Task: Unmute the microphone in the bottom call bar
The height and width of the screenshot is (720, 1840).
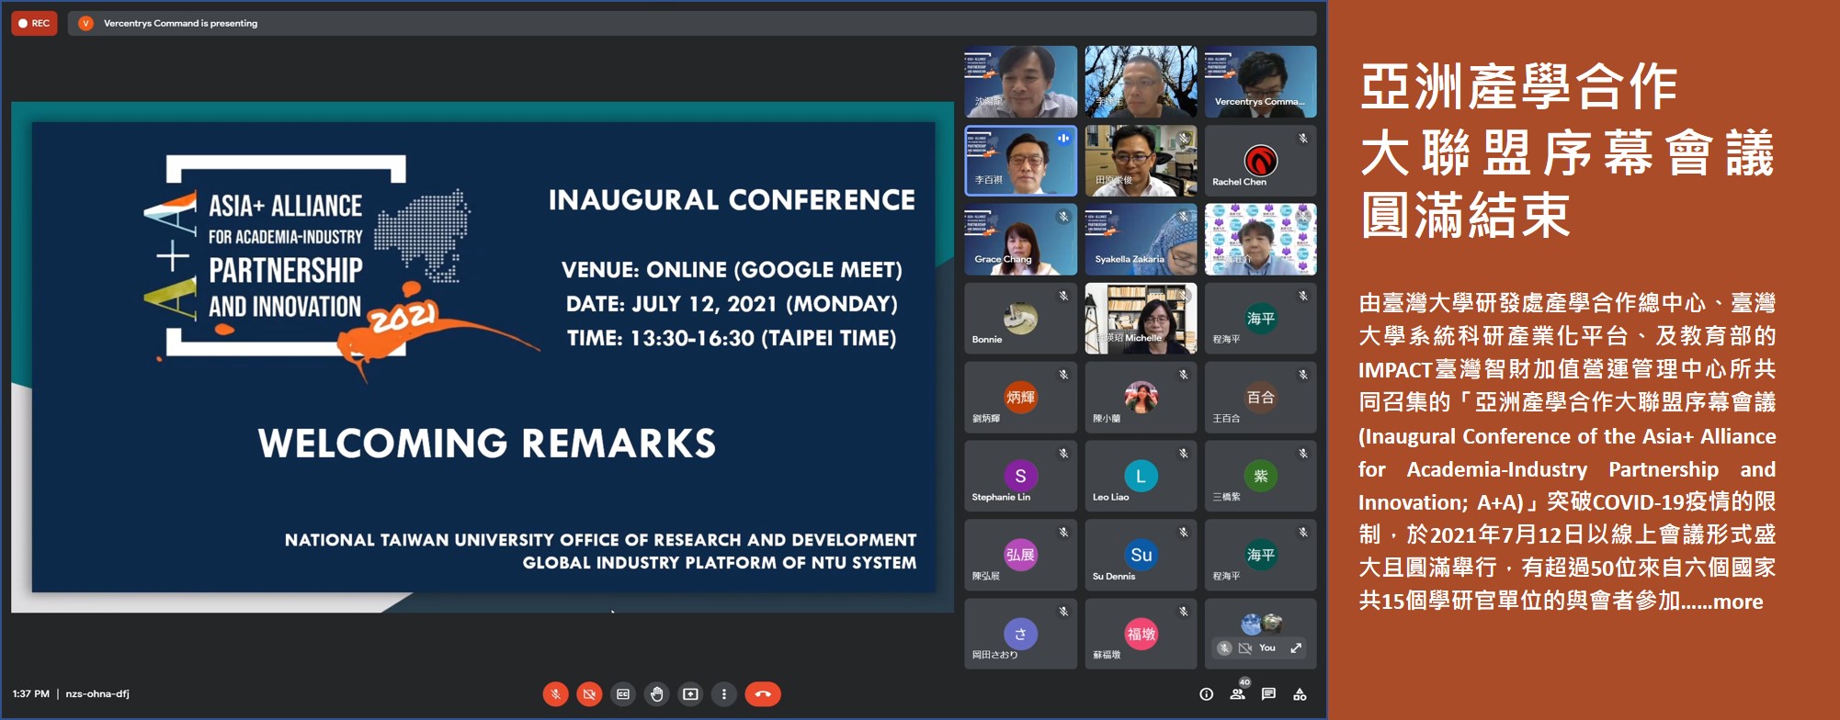Action: coord(555,694)
